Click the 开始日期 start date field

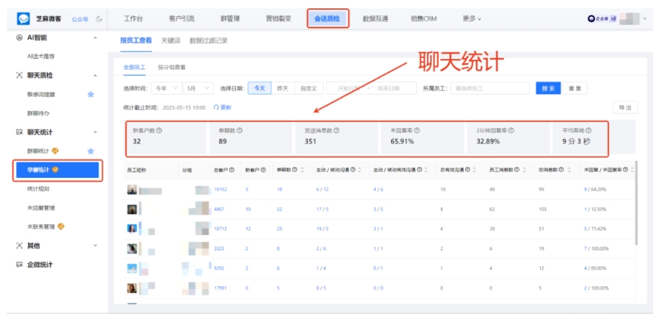[349, 89]
